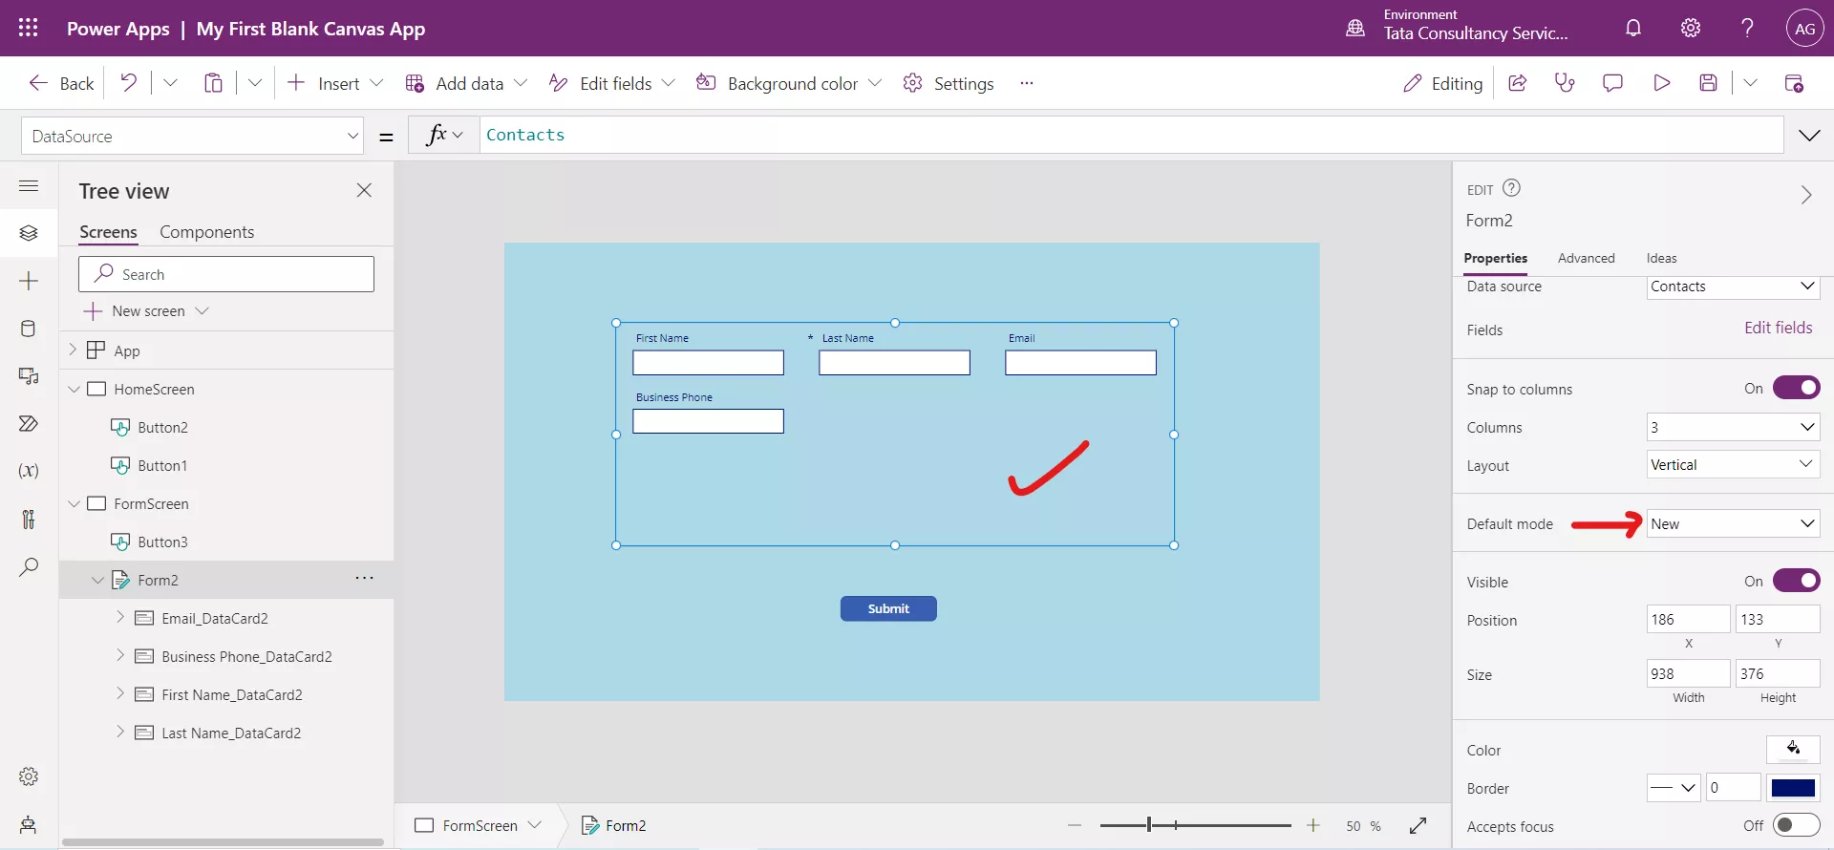Viewport: 1834px width, 850px height.
Task: Open the Default mode dropdown
Action: point(1733,523)
